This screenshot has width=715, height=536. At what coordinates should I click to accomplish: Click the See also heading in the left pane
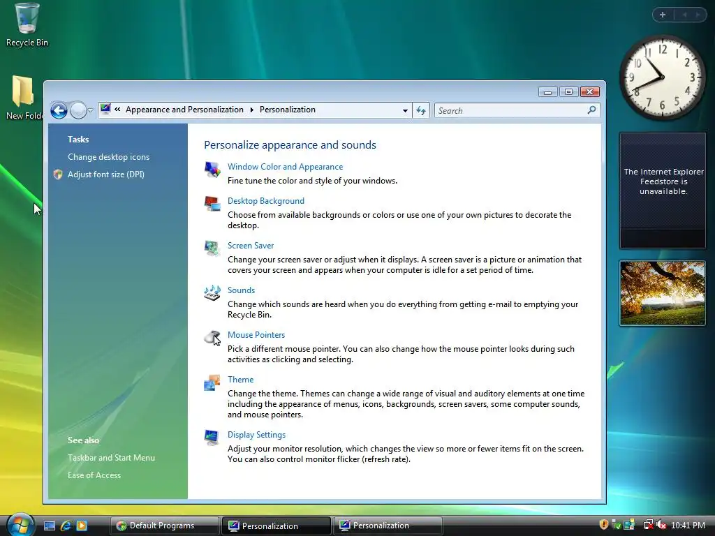tap(84, 440)
